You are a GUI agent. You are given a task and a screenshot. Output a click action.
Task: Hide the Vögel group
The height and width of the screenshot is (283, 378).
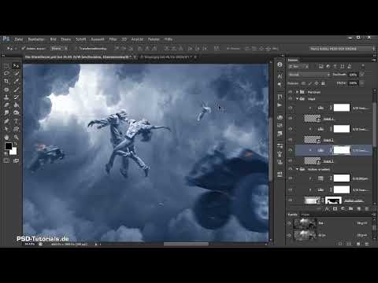point(290,99)
